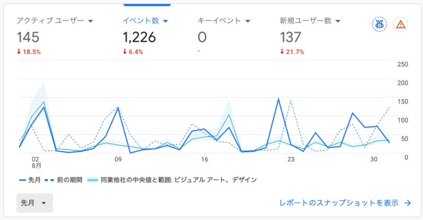The width and height of the screenshot is (423, 220).
Task: Select the active user count 145
Action: tap(28, 37)
